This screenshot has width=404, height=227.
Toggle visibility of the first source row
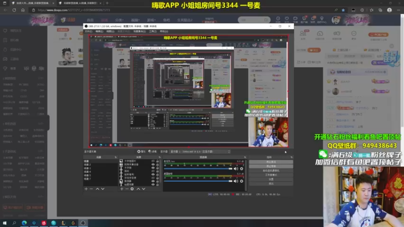tap(153, 161)
